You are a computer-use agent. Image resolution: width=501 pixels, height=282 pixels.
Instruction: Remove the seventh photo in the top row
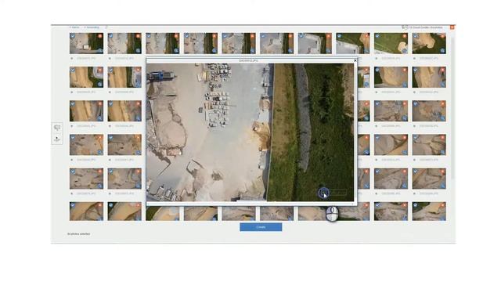click(x=329, y=36)
